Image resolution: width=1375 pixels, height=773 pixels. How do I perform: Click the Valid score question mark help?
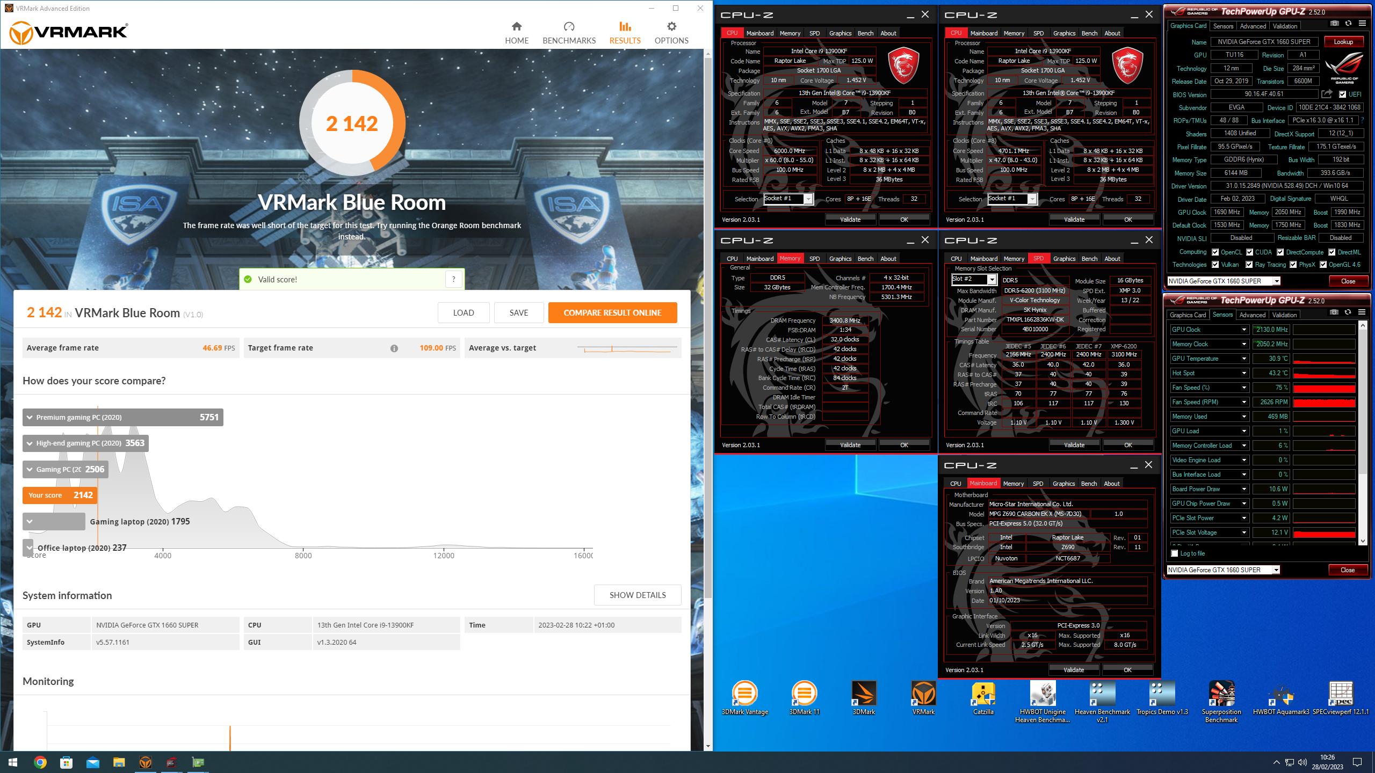click(x=454, y=279)
